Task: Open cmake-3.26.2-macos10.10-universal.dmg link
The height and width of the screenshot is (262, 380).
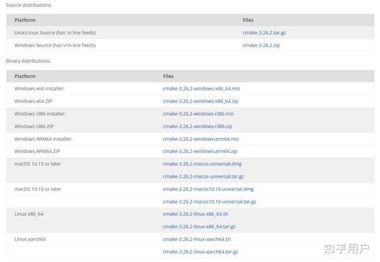Action: pos(208,189)
